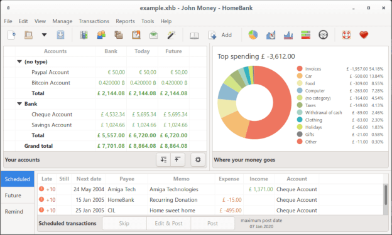Click the New file toolbar icon
The image size is (392, 235).
pos(12,35)
